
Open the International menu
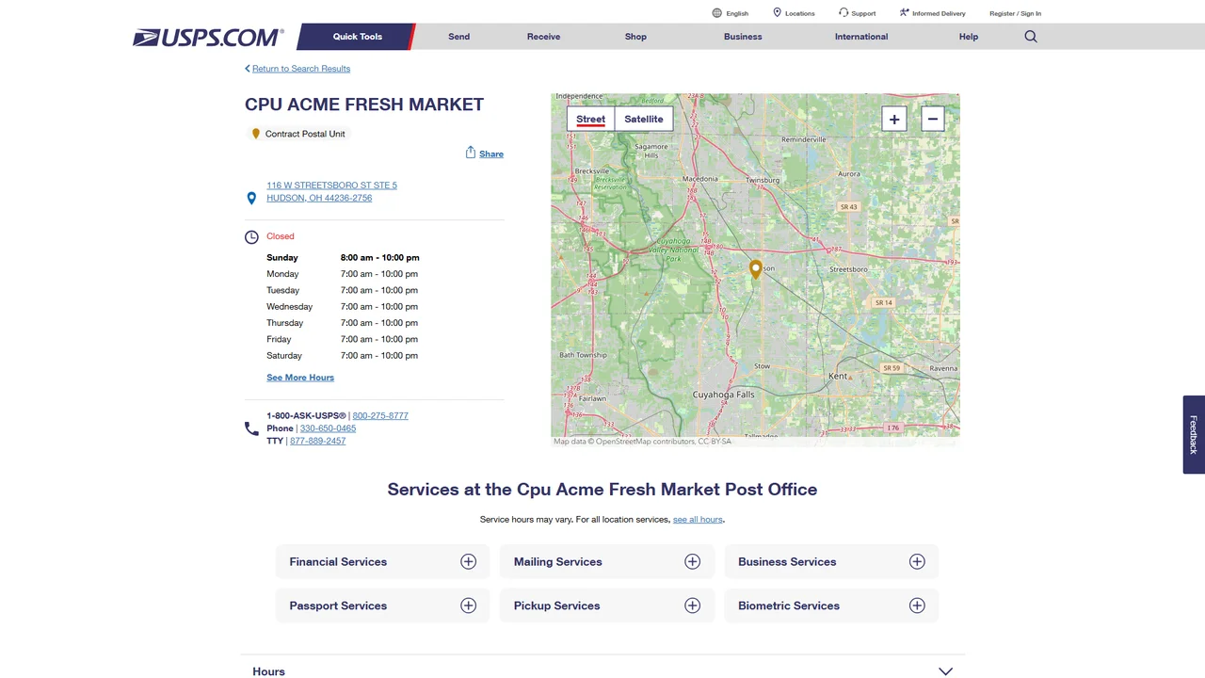861,37
